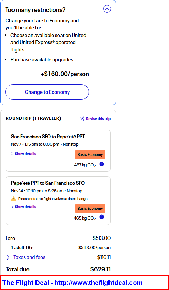Viewport: 169px width, 290px height.
Task: Click the San Francisco SFO to Pape'etē PPT heading
Action: 48,137
